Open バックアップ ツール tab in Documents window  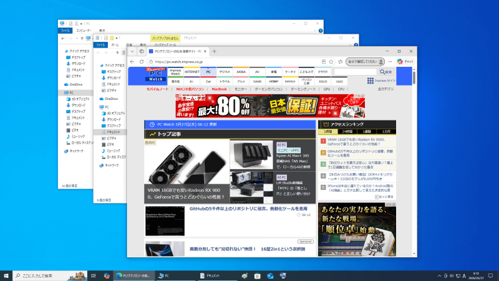pos(165,45)
